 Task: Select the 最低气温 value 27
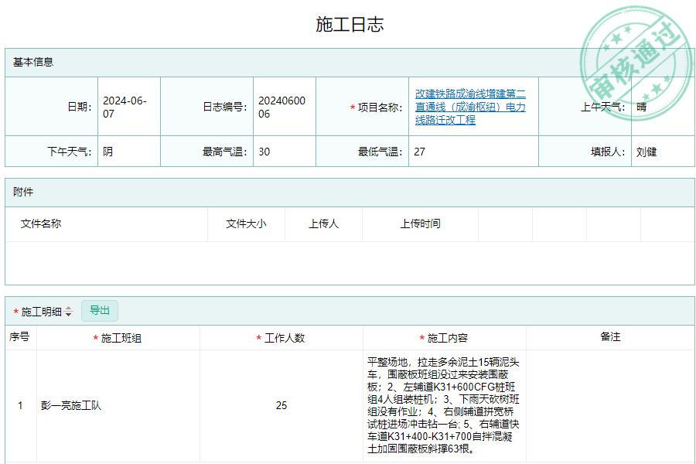pyautogui.click(x=419, y=152)
